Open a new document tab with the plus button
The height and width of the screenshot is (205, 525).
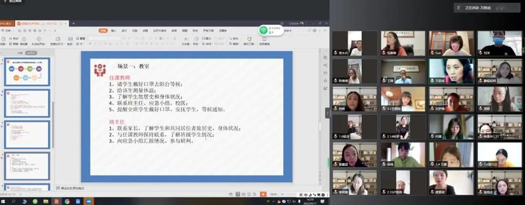(73, 24)
